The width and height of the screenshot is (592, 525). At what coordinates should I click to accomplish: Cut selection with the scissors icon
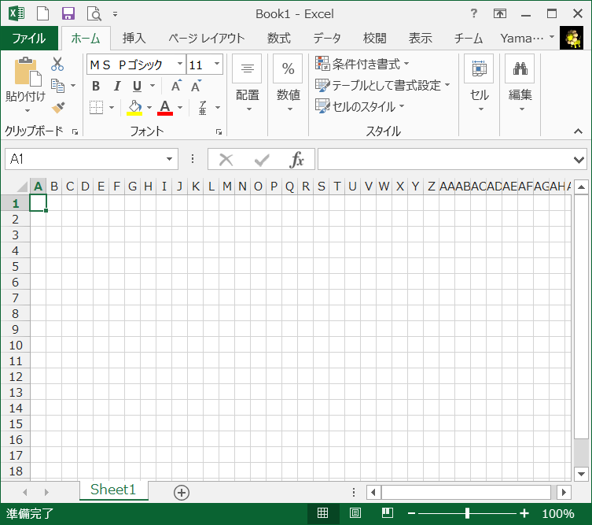point(57,64)
